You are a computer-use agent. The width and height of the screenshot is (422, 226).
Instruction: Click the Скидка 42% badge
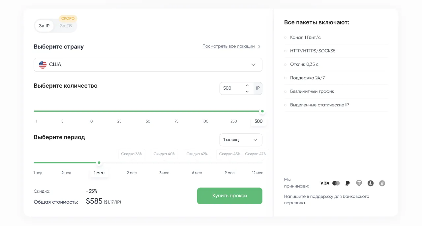(197, 154)
